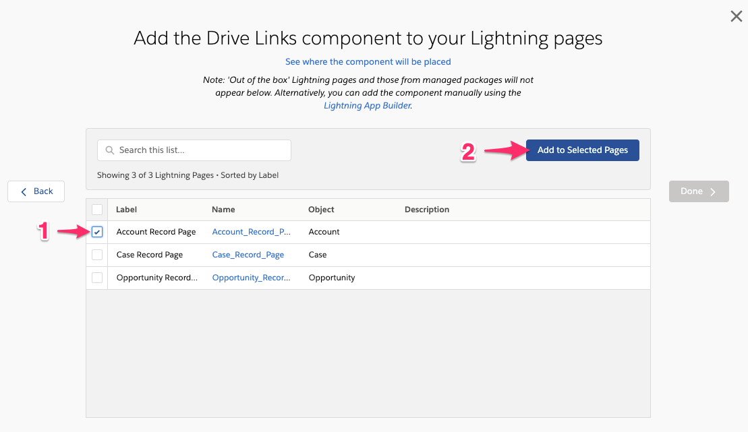Check the Opportunity Record checkbox
The width and height of the screenshot is (748, 432).
(x=97, y=278)
